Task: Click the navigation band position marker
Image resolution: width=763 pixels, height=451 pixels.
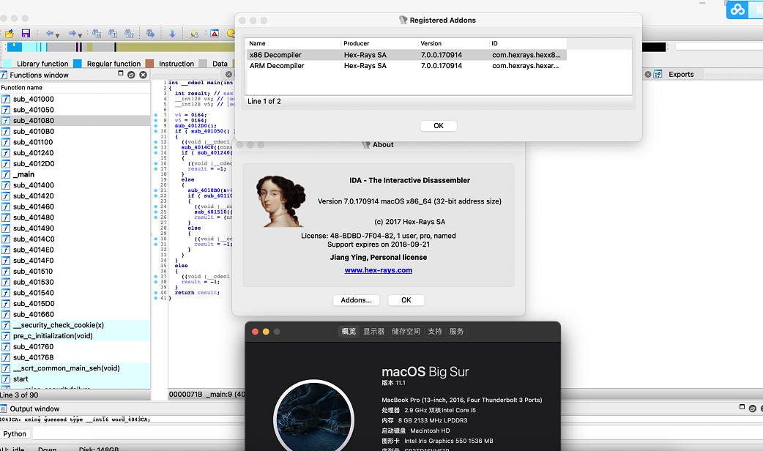Action: pyautogui.click(x=14, y=44)
